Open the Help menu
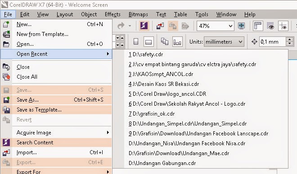Image resolution: width=297 pixels, height=174 pixels. [x=250, y=14]
